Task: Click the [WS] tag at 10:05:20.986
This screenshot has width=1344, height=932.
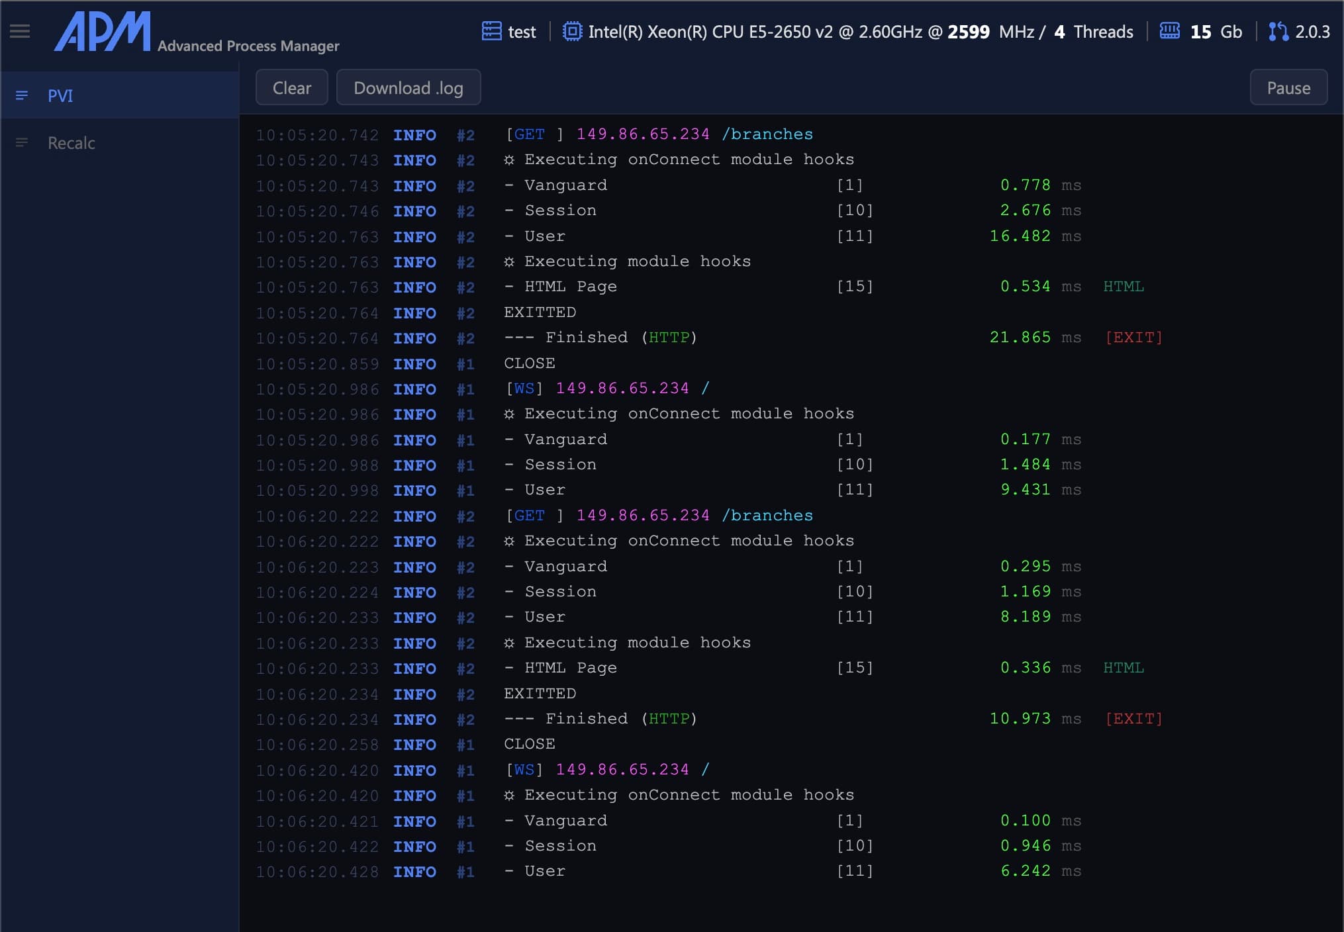Action: click(524, 389)
